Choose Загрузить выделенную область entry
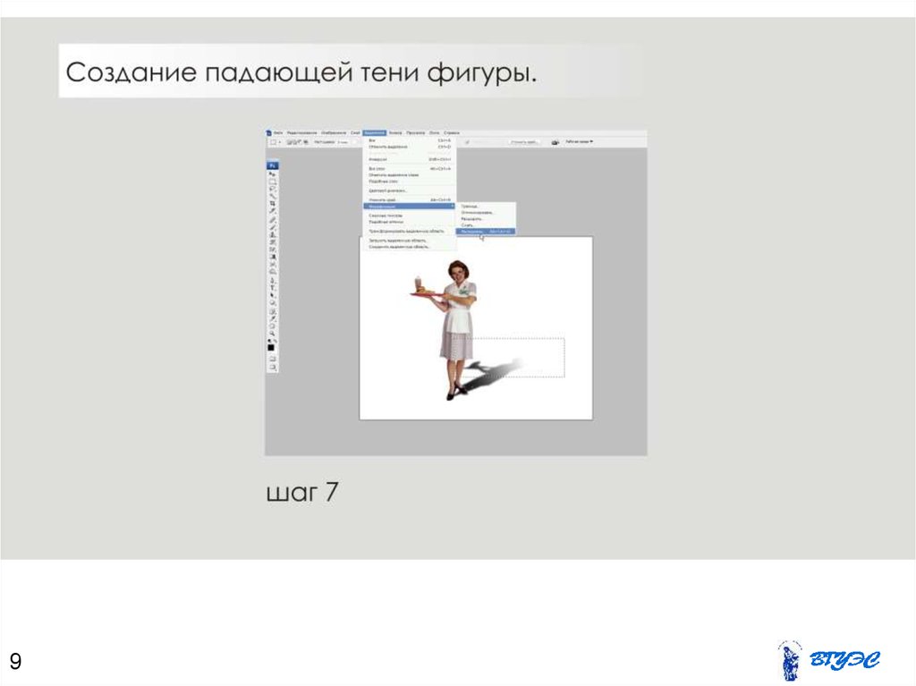Screen dimensions: 916x686 (x=410, y=241)
